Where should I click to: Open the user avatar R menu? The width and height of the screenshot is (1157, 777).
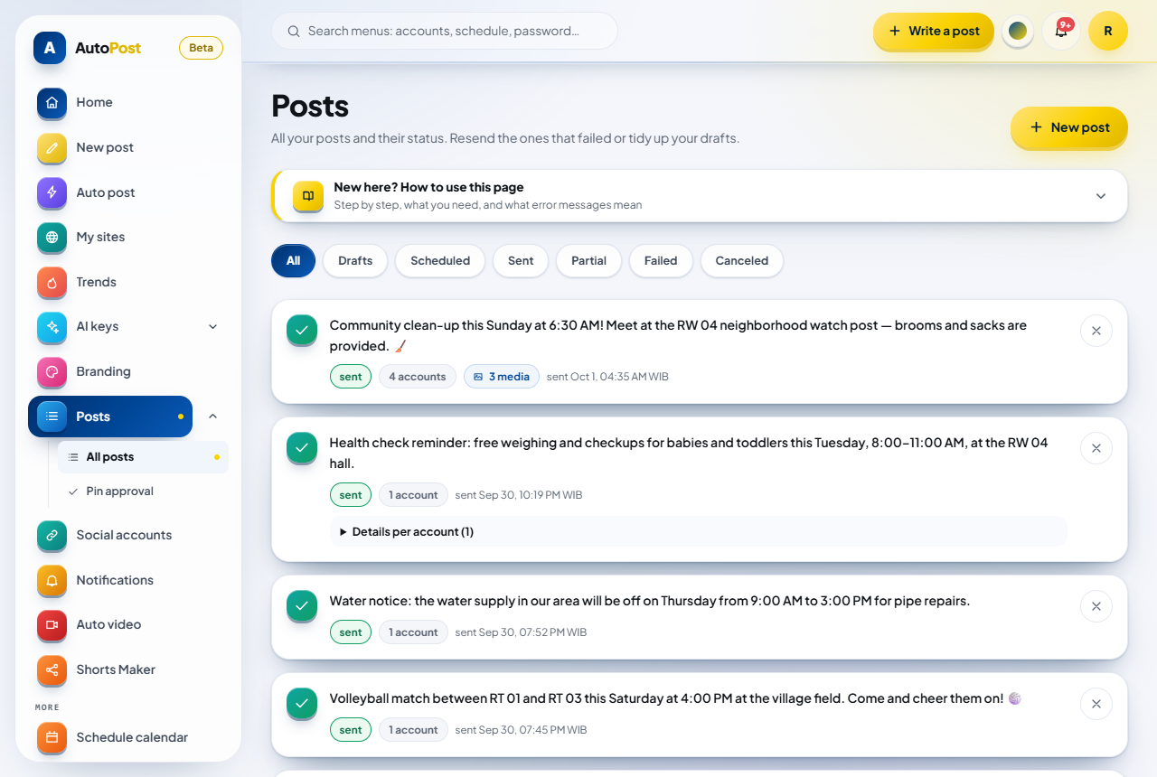pyautogui.click(x=1108, y=31)
